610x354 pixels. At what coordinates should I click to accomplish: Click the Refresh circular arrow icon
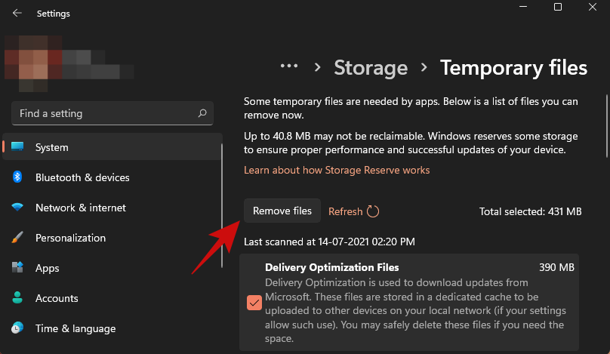373,212
